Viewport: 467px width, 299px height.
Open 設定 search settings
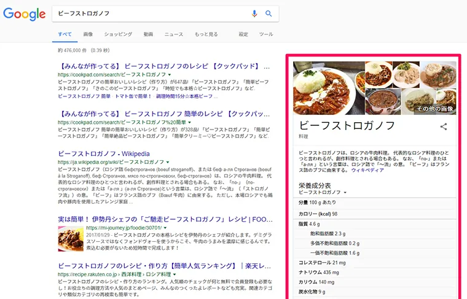243,34
